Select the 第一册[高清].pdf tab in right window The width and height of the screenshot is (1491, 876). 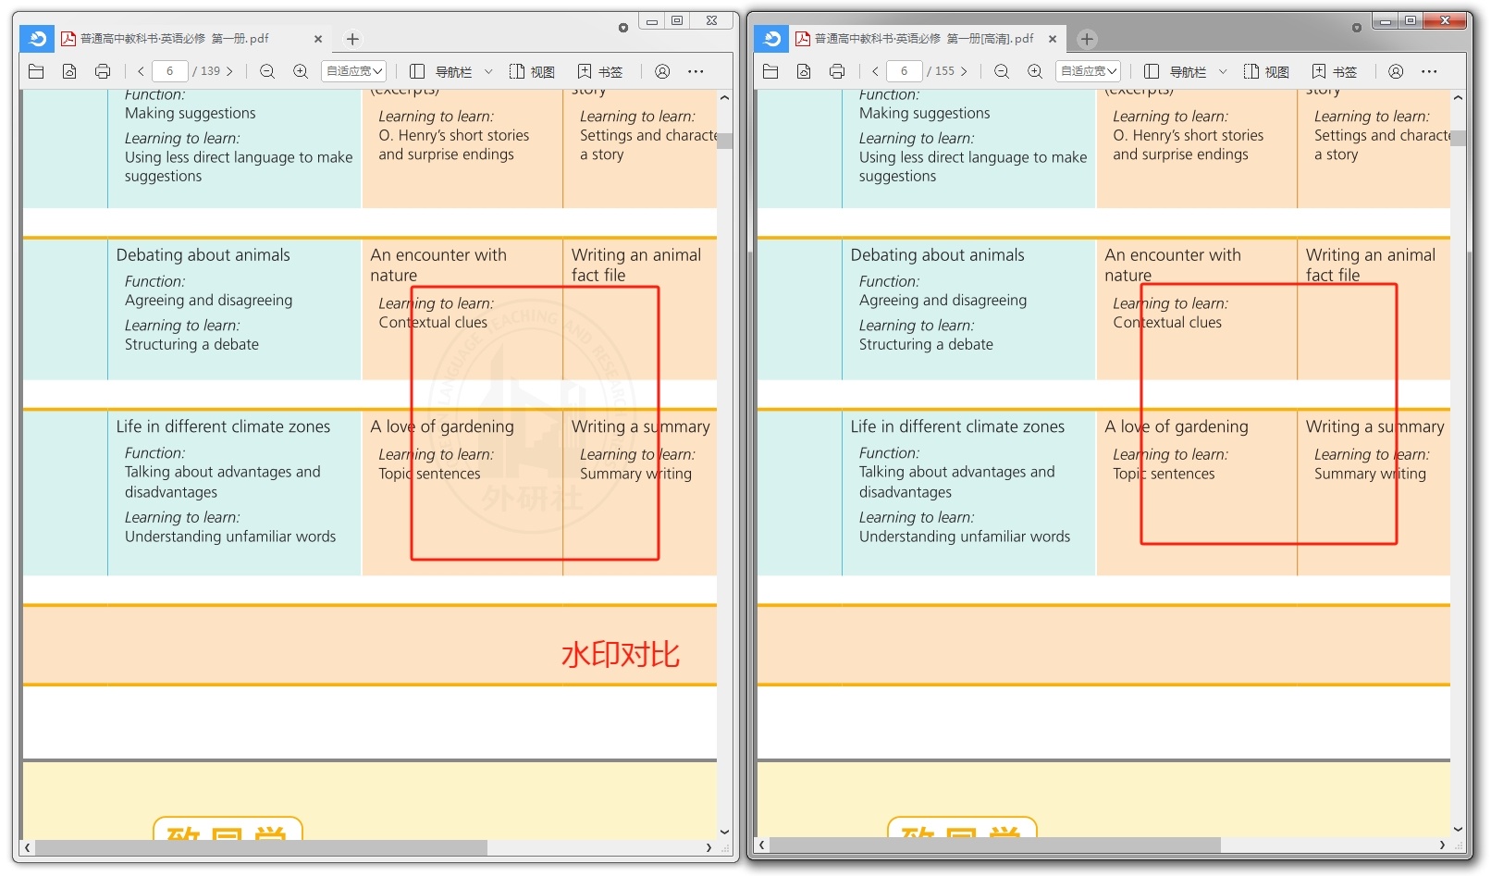pyautogui.click(x=916, y=39)
